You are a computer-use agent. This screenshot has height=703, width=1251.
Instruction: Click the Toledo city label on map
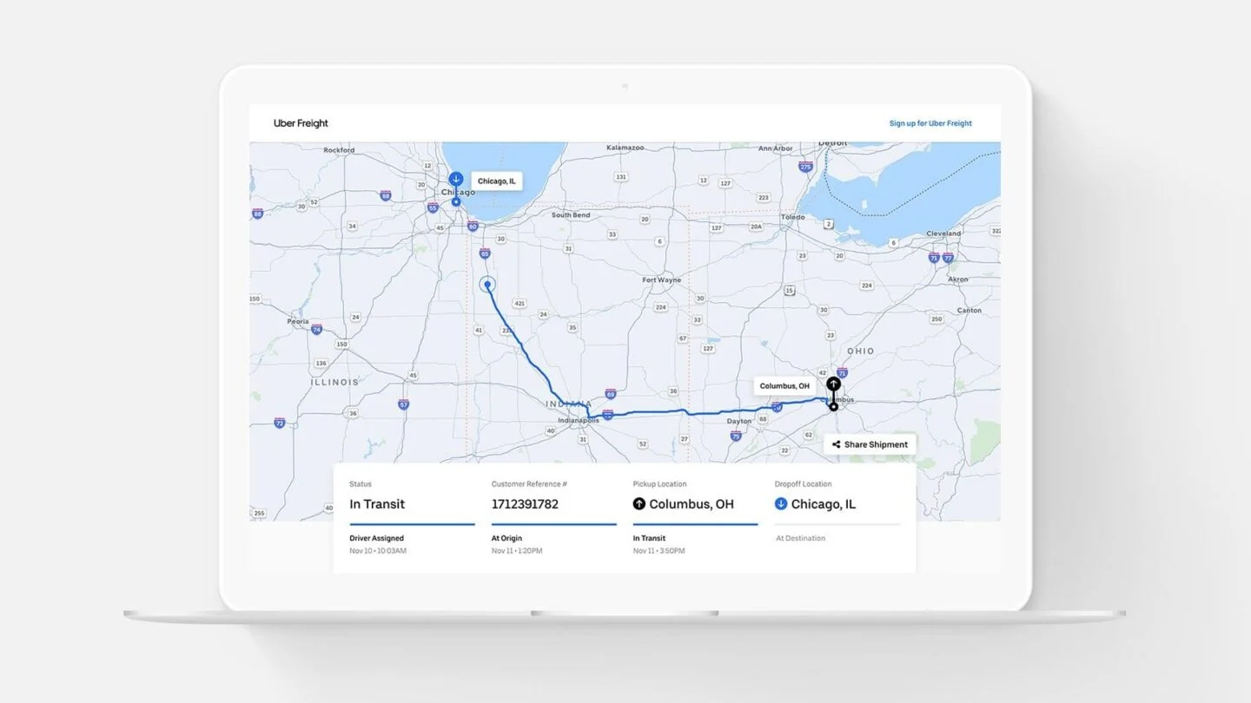tap(793, 217)
